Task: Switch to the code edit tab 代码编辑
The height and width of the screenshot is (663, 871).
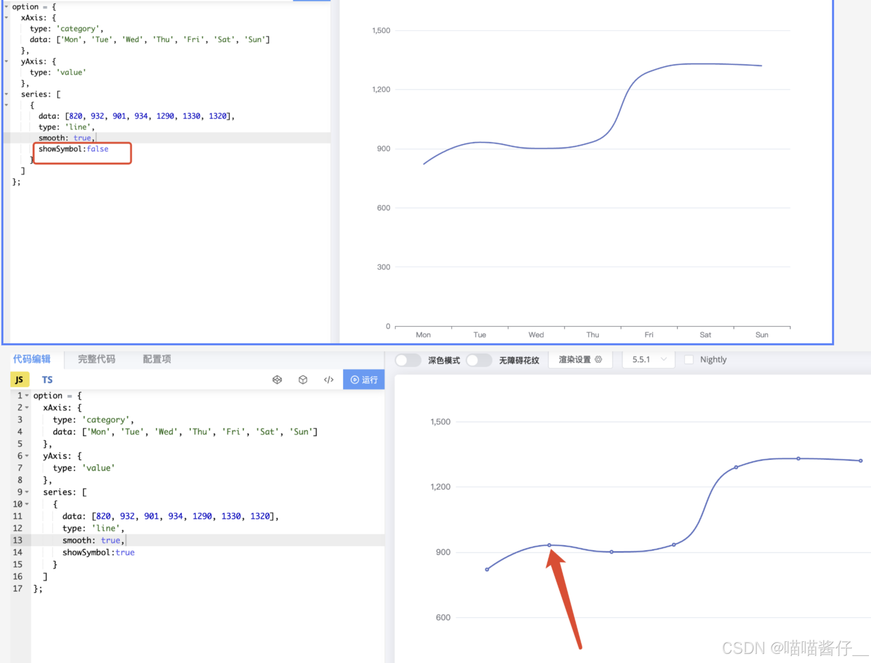Action: pos(32,359)
